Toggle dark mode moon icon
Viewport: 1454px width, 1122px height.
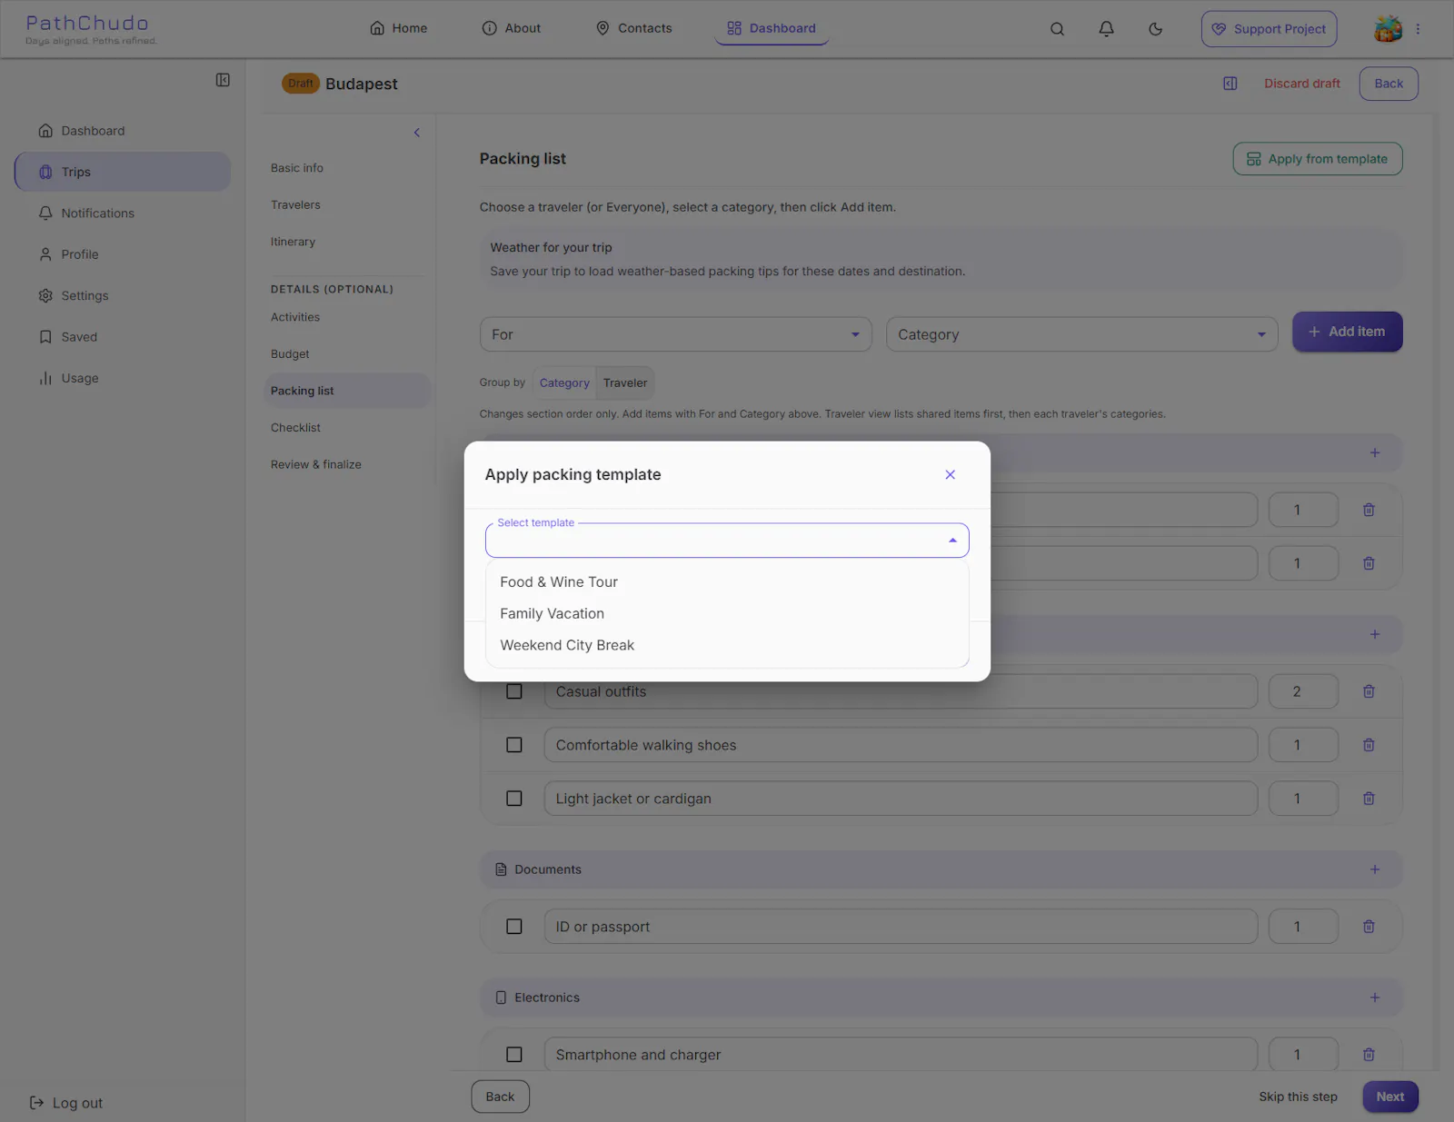pos(1155,29)
